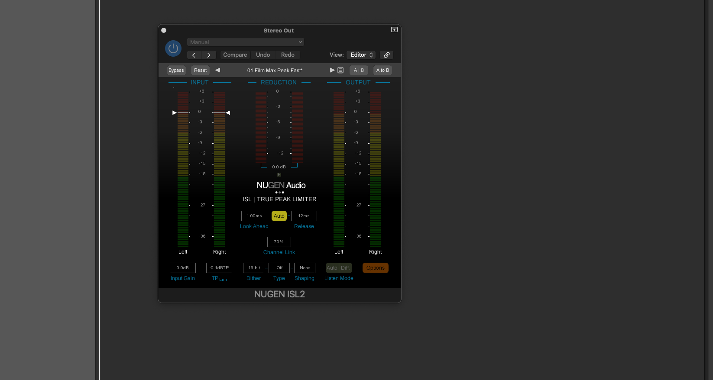Open the Options button
The image size is (713, 380).
coord(376,268)
